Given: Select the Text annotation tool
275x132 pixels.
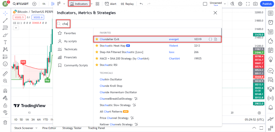Looking at the screenshot, I should [5, 42].
